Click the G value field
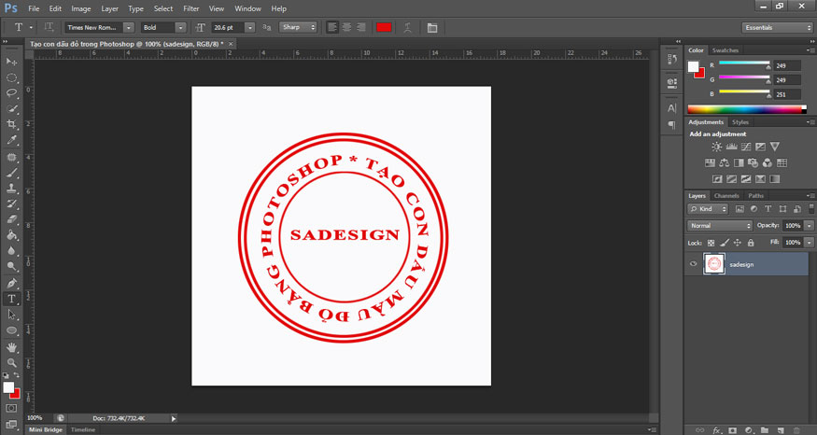817x435 pixels. [x=787, y=80]
